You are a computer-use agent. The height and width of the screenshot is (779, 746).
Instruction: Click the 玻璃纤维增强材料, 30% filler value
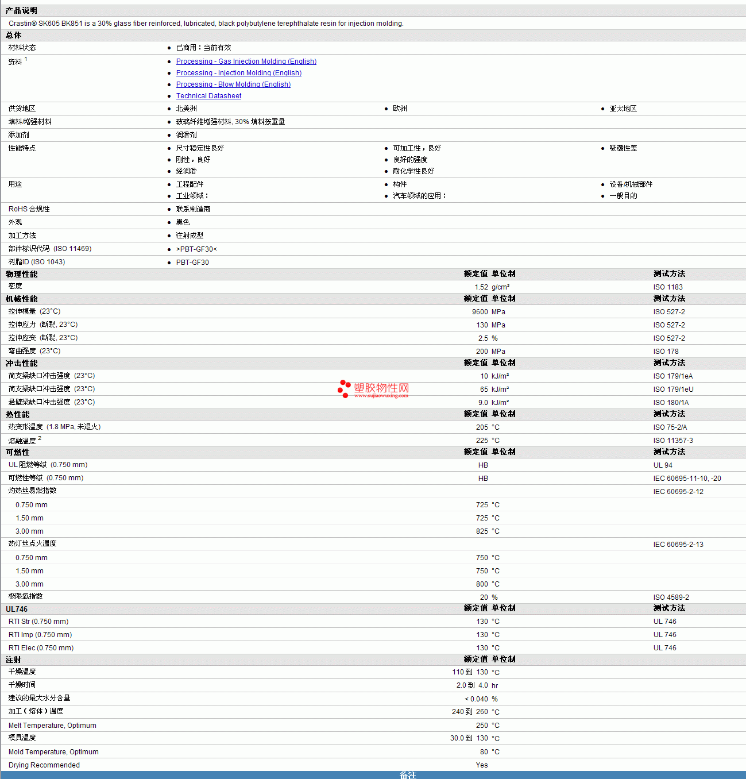(230, 122)
